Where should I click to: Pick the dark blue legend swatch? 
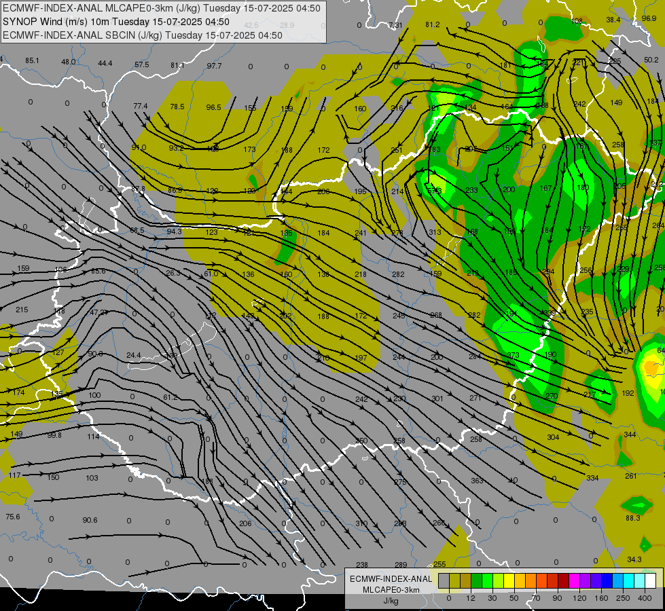coord(607,580)
